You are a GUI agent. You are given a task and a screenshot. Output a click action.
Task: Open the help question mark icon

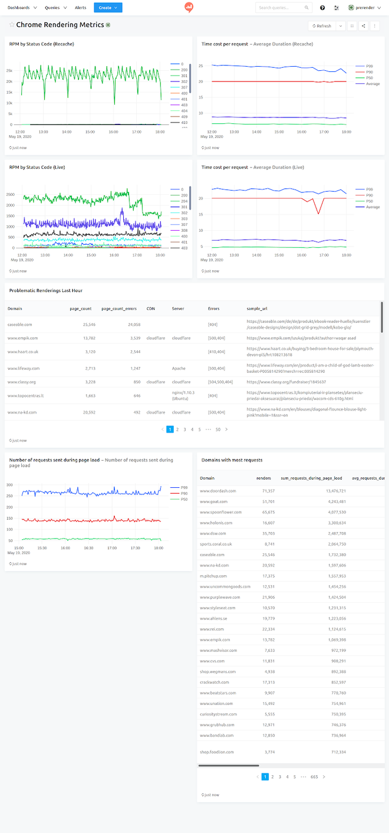[x=322, y=8]
